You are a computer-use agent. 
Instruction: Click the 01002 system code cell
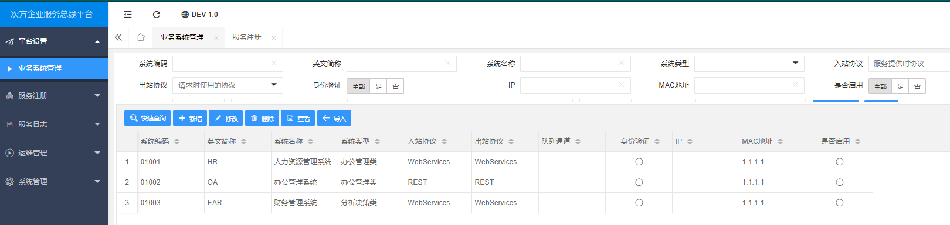171,182
